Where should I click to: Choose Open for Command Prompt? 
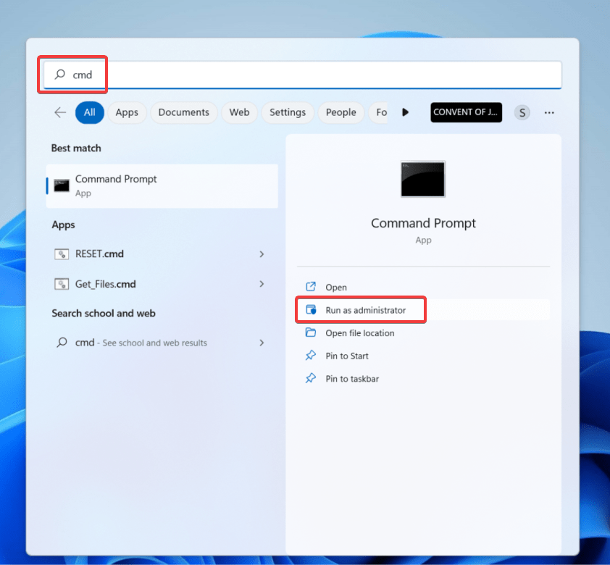[423, 288]
